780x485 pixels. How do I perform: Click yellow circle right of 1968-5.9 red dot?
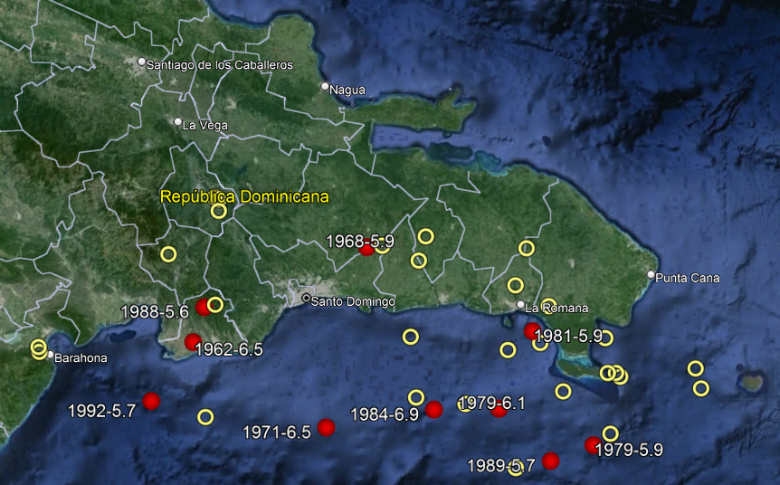[382, 246]
